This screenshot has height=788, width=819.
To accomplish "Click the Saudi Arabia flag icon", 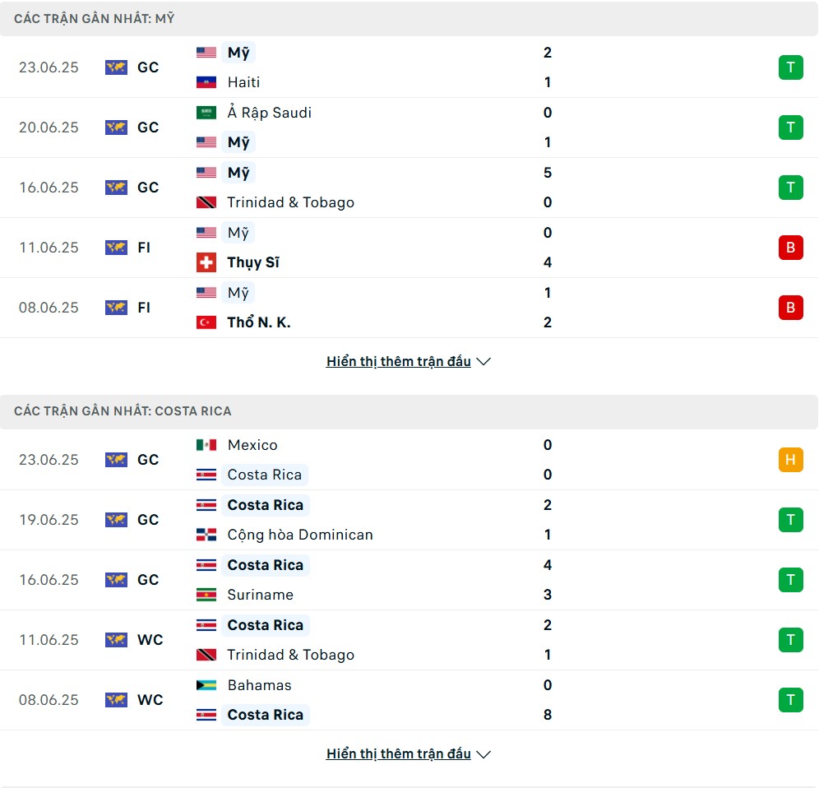I will (206, 113).
